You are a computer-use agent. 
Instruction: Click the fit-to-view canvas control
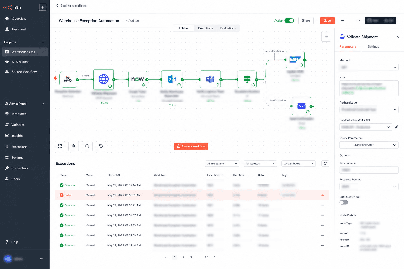60,146
